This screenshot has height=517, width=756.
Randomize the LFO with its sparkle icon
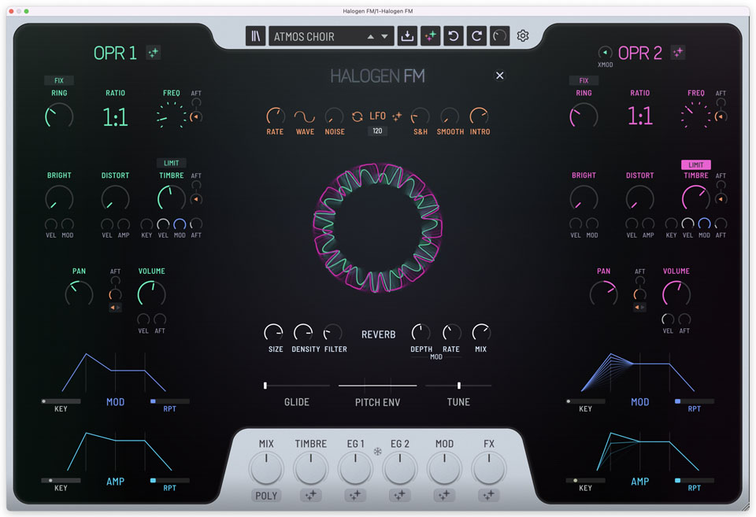point(397,116)
